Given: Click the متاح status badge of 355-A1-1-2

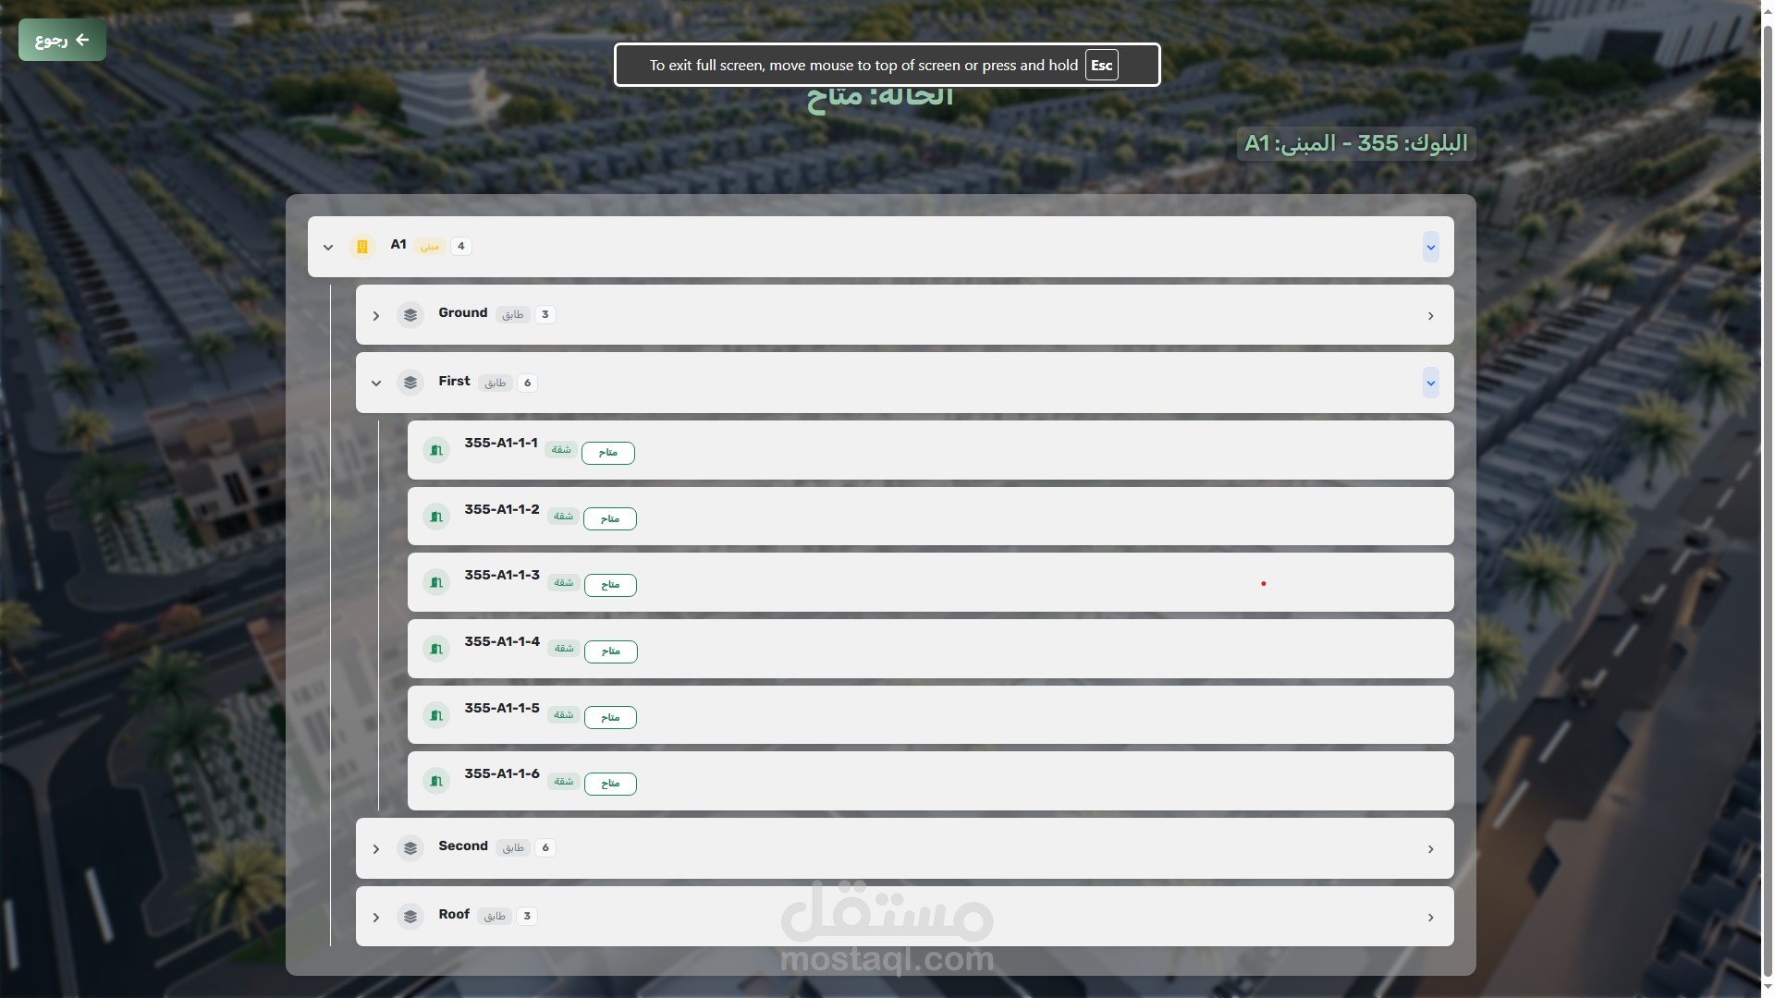Looking at the screenshot, I should tap(610, 519).
